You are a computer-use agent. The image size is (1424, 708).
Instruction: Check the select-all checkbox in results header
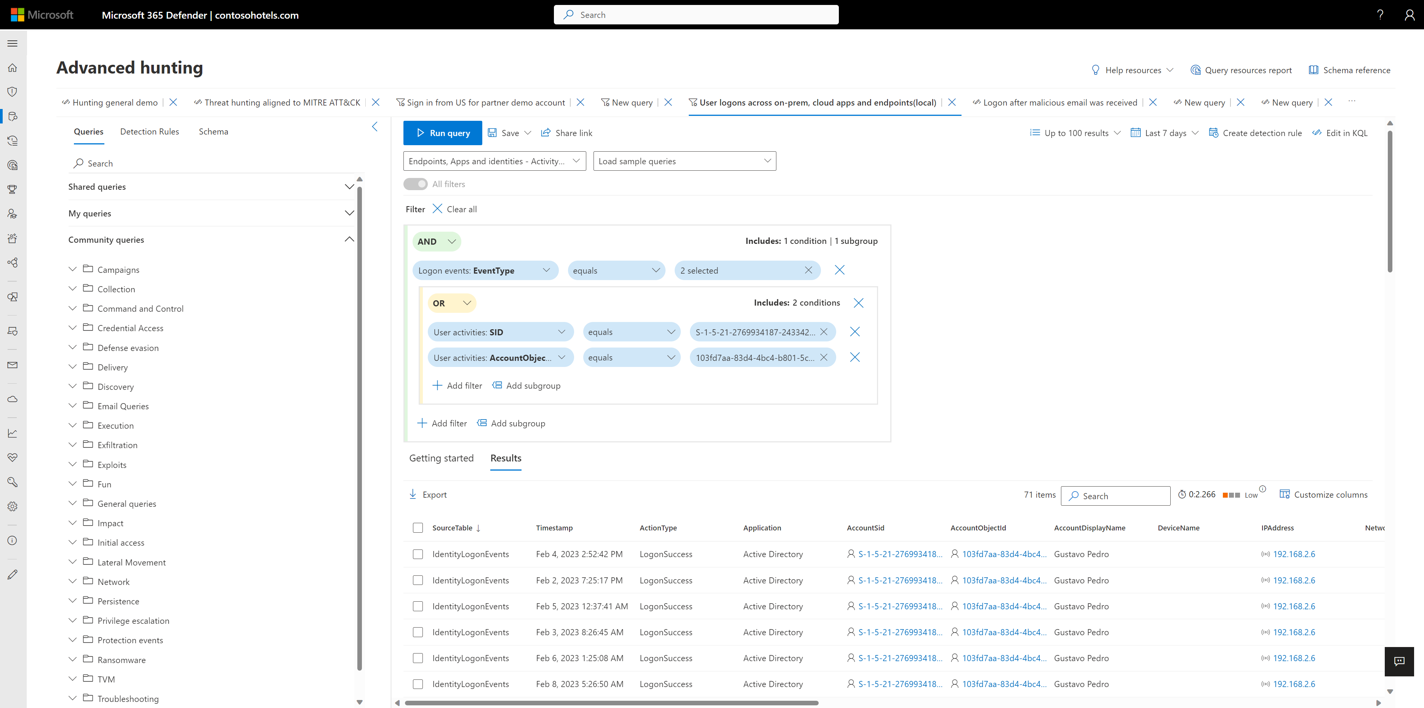418,528
